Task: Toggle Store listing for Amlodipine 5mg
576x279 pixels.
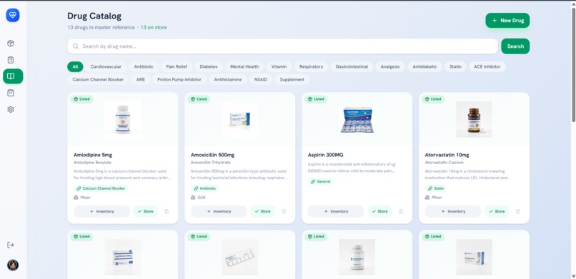Action: point(146,211)
